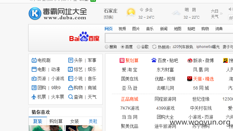
Task: Click the Baidu paw icon beside 百度·贴吧
Action: [154, 60]
